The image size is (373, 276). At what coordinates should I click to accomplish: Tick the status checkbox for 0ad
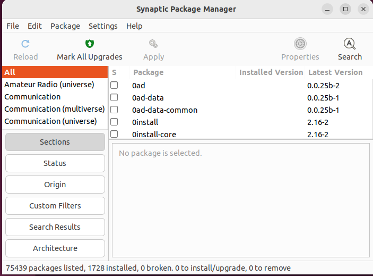pos(114,85)
